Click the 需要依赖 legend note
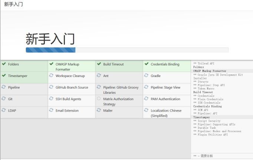 click(203, 156)
